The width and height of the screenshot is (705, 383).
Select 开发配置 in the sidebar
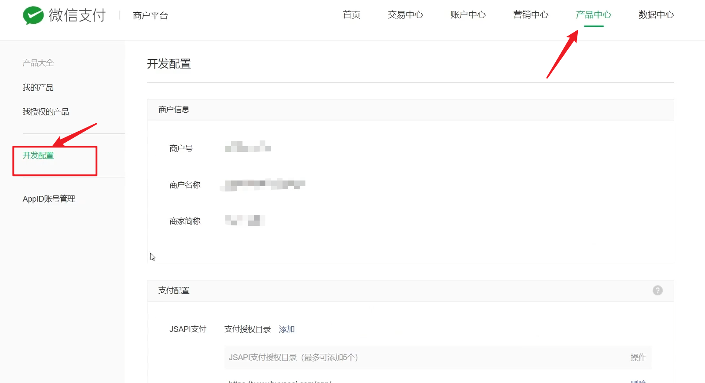[x=38, y=155]
